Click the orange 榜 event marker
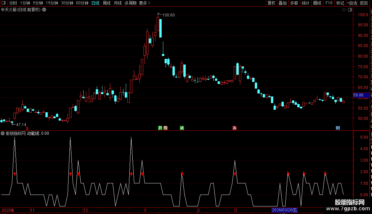The height and width of the screenshot is (214, 372). (166, 128)
